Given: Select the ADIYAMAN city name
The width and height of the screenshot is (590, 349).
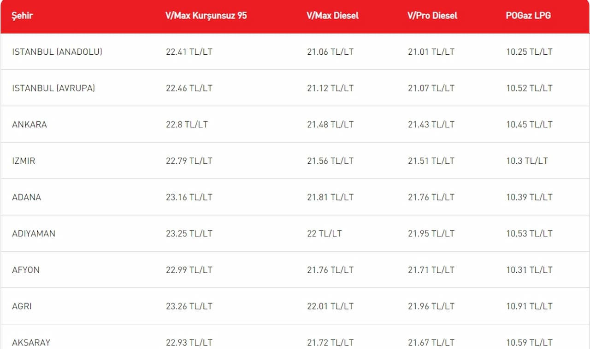Looking at the screenshot, I should tap(34, 234).
